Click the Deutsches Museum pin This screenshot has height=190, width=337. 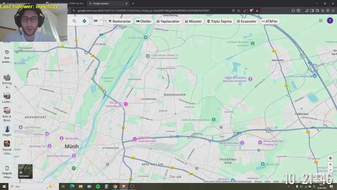(x=74, y=156)
